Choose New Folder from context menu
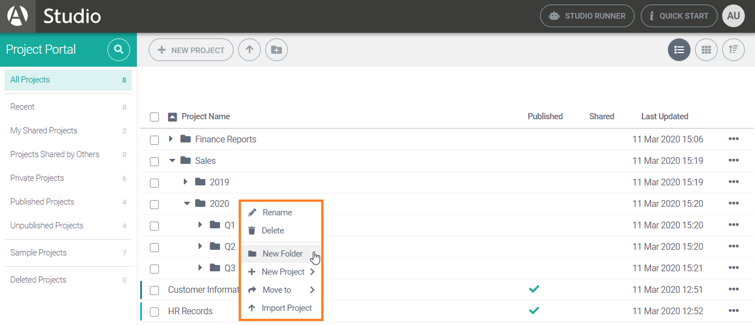This screenshot has height=325, width=755. [282, 254]
